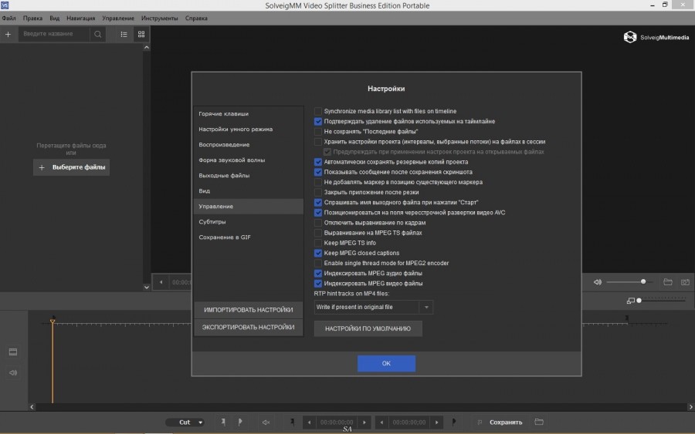
Task: Enable Не добавлять маркер в позицию checkbox
Action: tap(318, 182)
